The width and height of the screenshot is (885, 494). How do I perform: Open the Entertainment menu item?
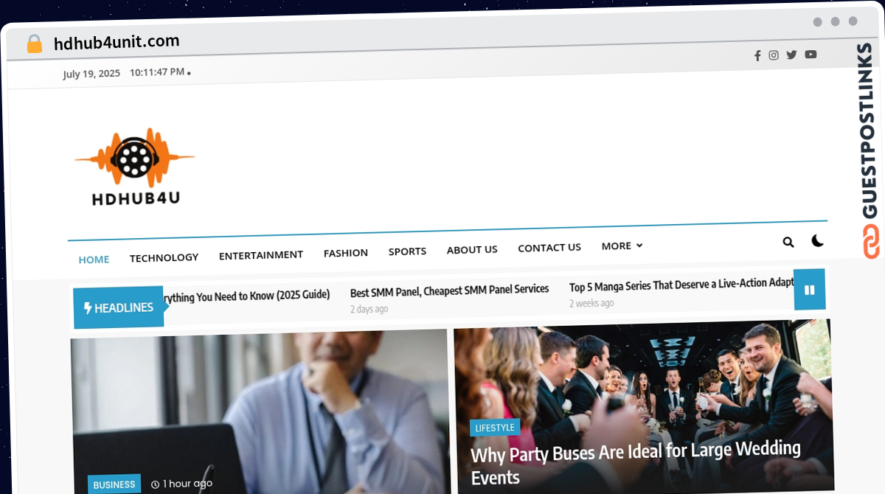pyautogui.click(x=261, y=255)
